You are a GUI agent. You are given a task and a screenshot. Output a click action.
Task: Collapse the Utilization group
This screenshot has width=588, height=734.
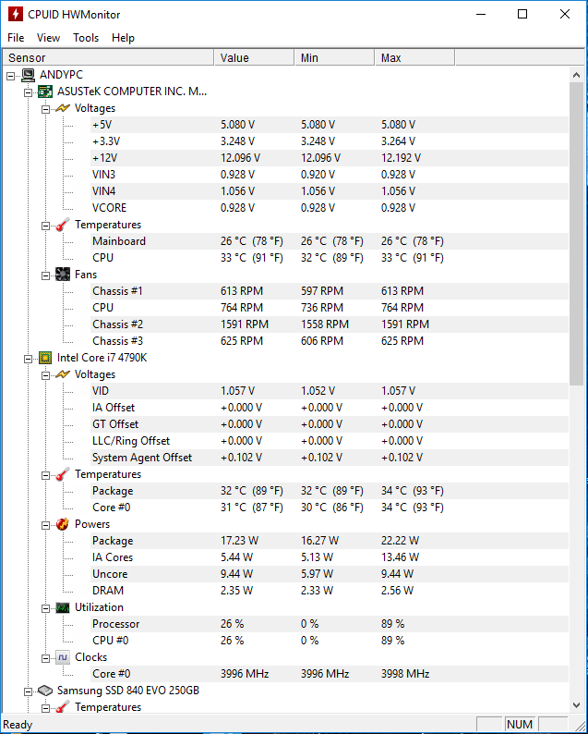[x=45, y=608]
